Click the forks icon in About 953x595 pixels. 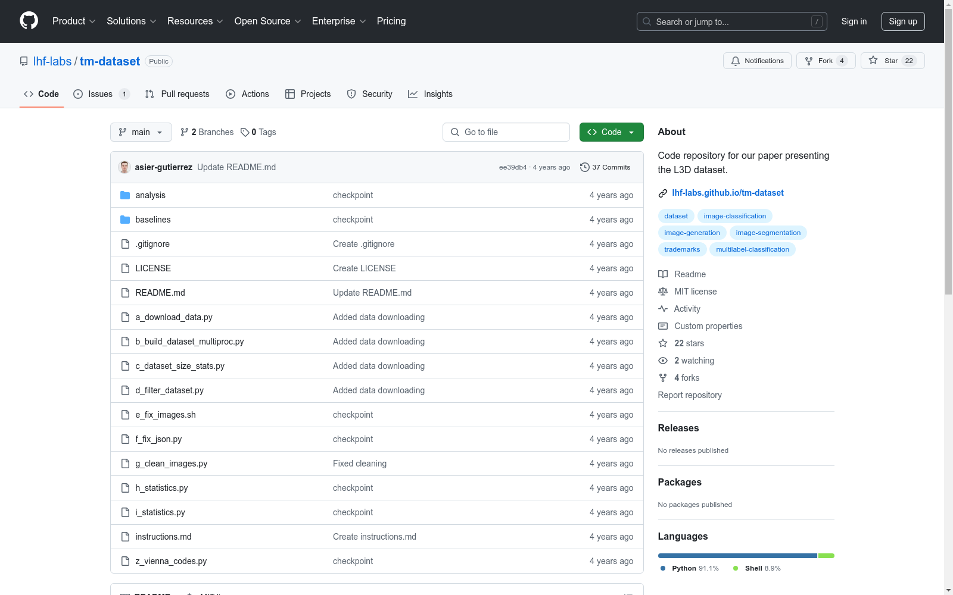point(663,378)
